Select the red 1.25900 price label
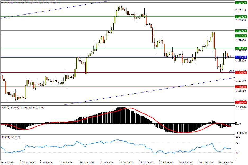 pos(241,102)
